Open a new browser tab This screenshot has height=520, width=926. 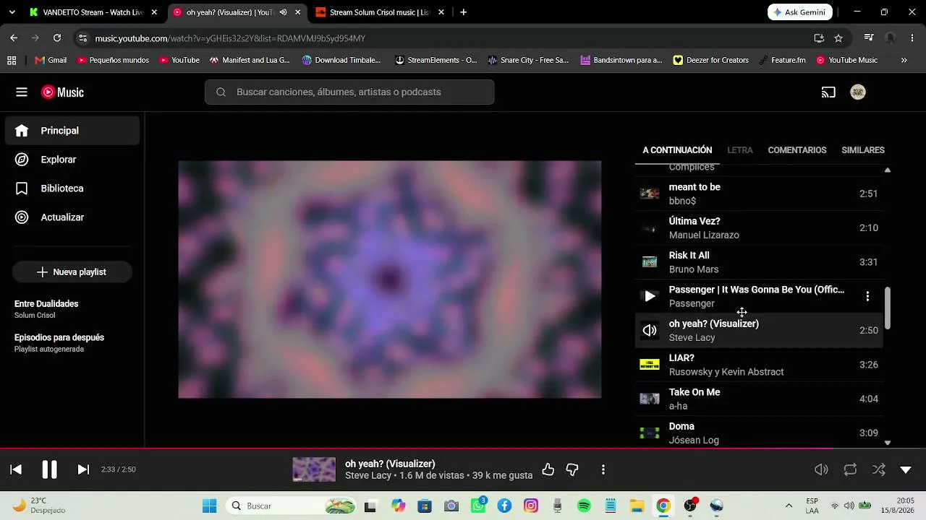click(463, 12)
